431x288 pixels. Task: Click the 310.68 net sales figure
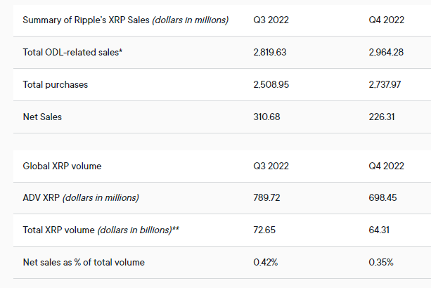point(267,117)
